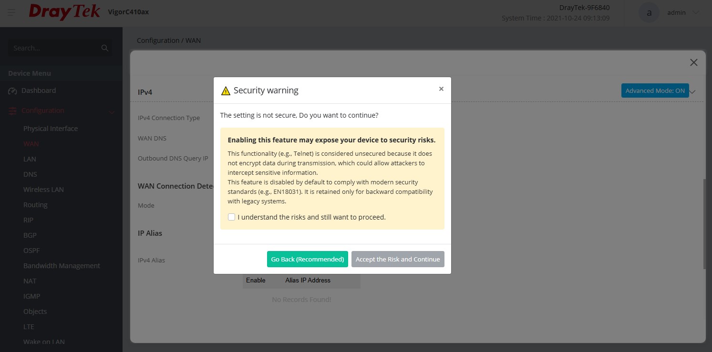Click the Configuration sliders icon
The width and height of the screenshot is (712, 352).
[13, 111]
